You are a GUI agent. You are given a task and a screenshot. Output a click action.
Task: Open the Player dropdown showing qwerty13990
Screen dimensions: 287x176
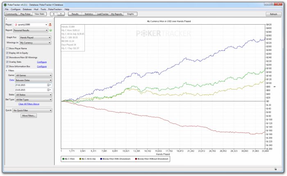[x=31, y=25]
